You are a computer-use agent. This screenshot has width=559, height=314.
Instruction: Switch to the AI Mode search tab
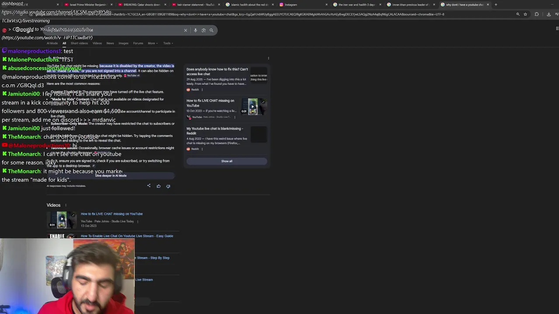click(52, 43)
